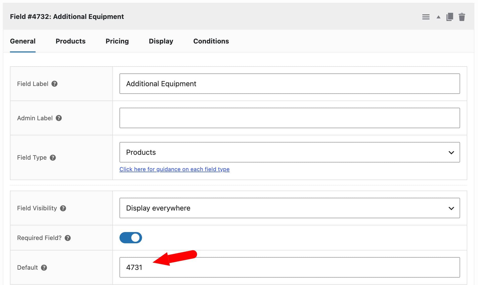Open help tooltip for Field Label
The width and height of the screenshot is (478, 285).
tap(55, 84)
